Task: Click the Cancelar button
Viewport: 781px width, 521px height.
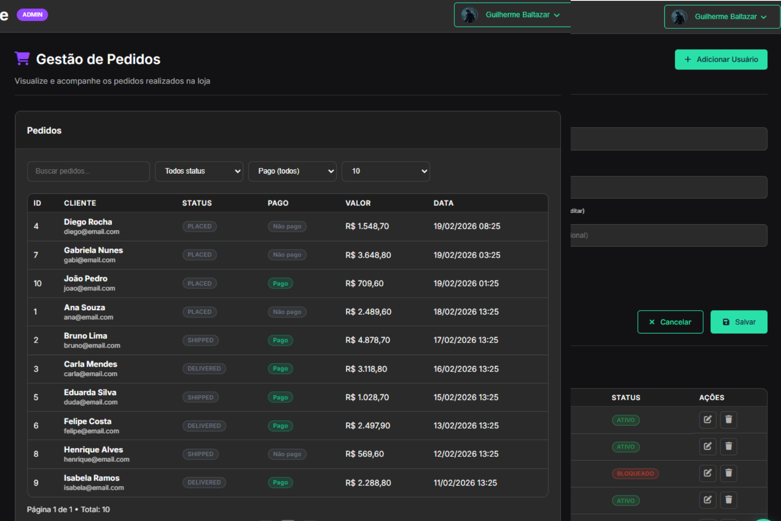Action: pos(670,322)
